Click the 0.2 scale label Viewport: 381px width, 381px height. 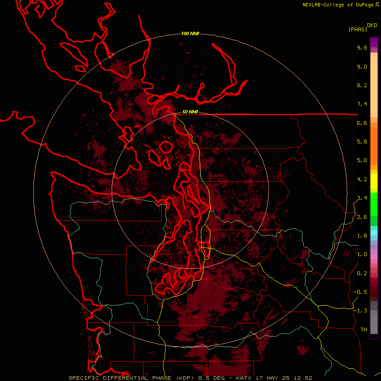click(362, 273)
